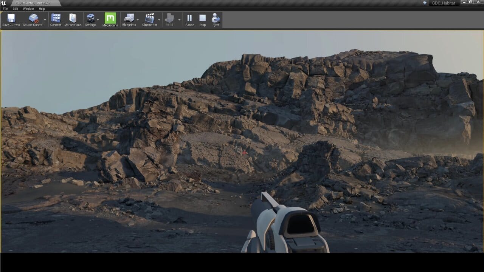Stop the play-in-editor session
Screen dimensions: 484x272
click(202, 18)
